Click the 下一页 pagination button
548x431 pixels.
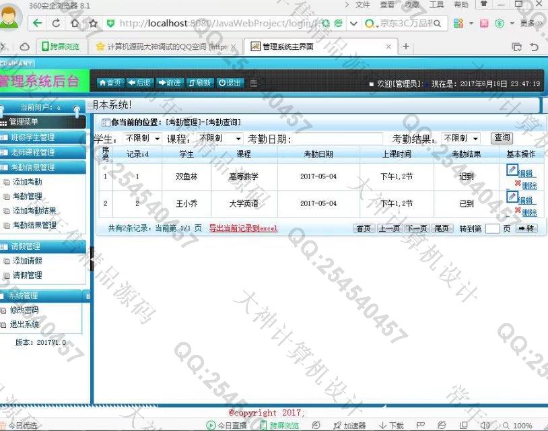(417, 228)
